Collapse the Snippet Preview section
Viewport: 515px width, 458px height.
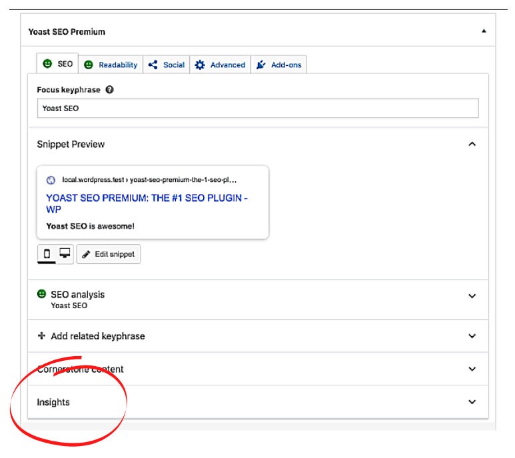click(472, 144)
